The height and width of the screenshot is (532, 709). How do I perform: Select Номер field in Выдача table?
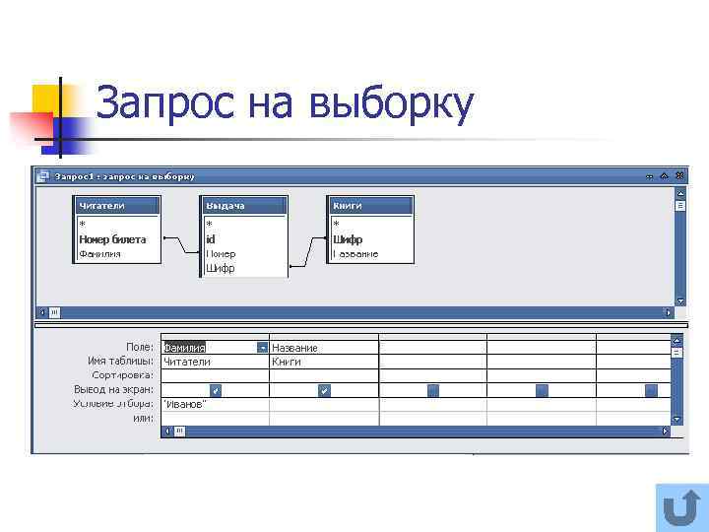(221, 254)
